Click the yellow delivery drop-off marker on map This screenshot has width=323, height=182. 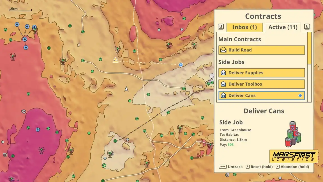click(116, 60)
